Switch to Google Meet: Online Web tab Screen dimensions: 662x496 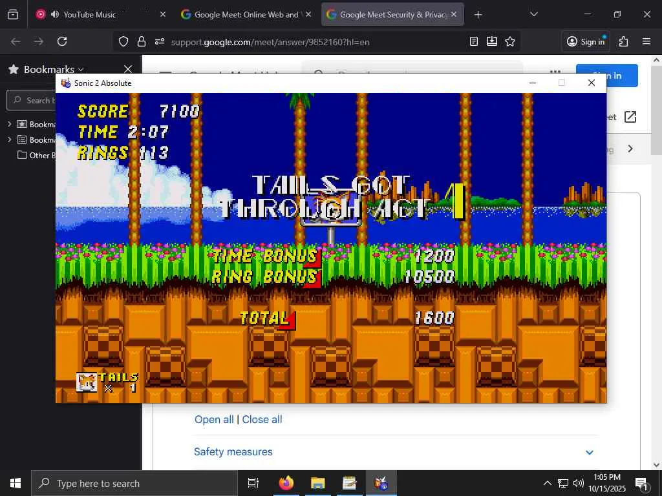[x=246, y=14]
